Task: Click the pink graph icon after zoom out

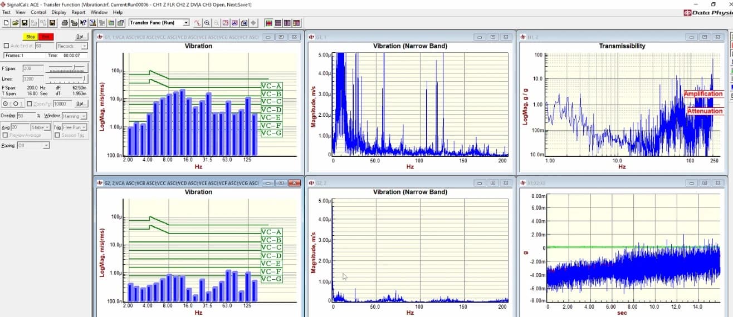Action: point(225,23)
